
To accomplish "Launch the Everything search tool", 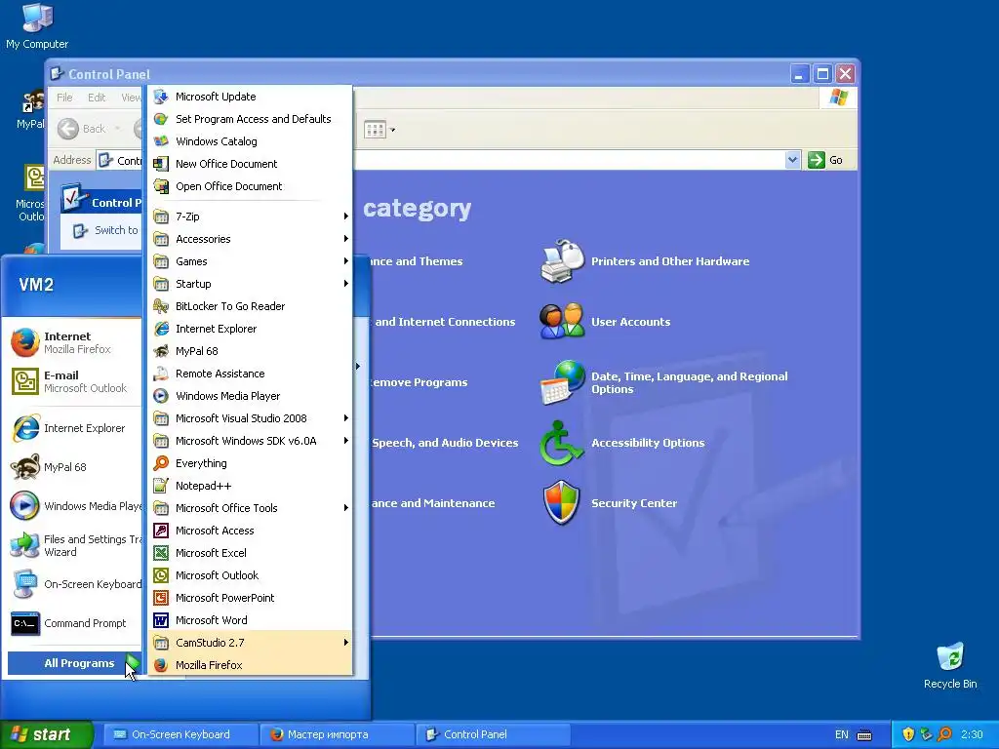I will (x=251, y=463).
